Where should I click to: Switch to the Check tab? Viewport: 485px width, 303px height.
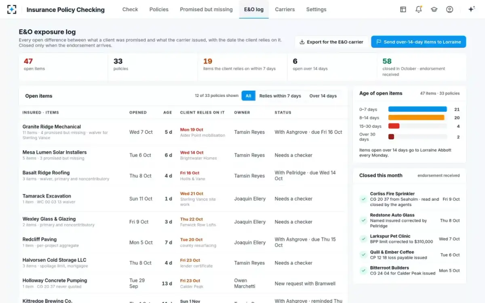pos(130,9)
